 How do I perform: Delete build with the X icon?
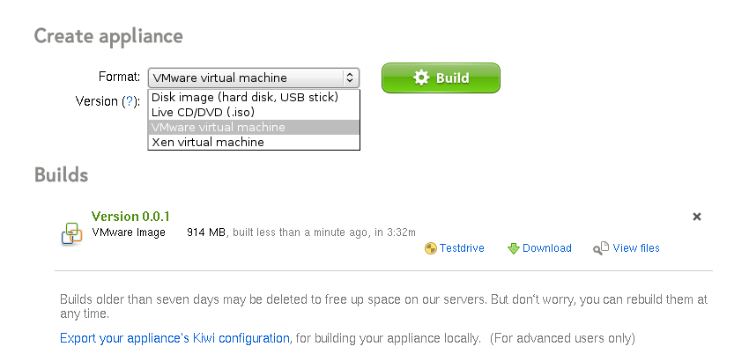click(697, 217)
